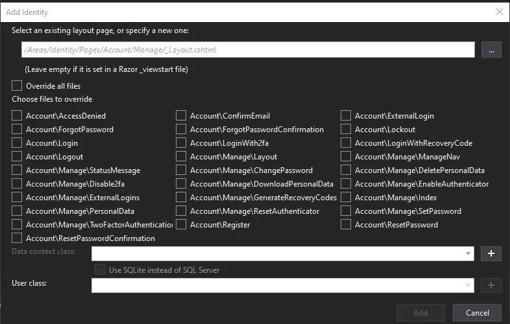Toggle Use SQLite instead of SQL Server
The image size is (510, 324).
(x=100, y=270)
